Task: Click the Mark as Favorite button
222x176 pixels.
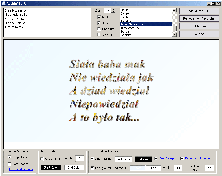Action: pos(199,11)
